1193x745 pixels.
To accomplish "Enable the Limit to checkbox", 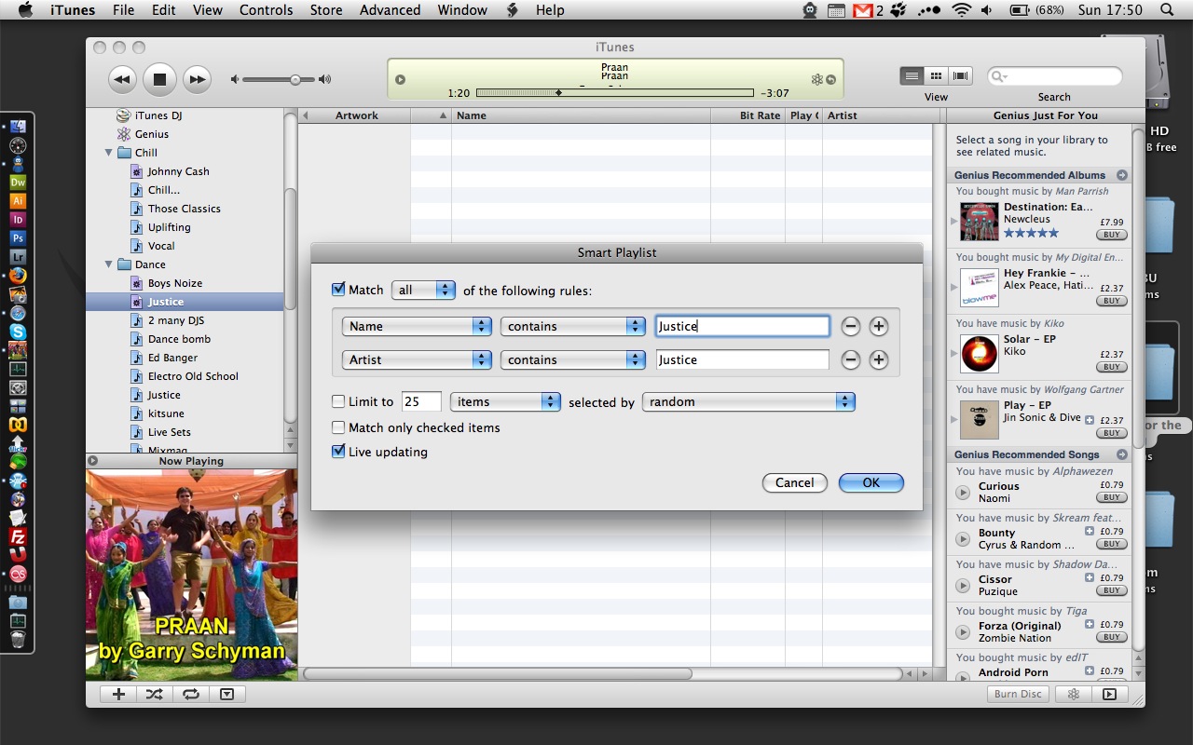I will [338, 401].
